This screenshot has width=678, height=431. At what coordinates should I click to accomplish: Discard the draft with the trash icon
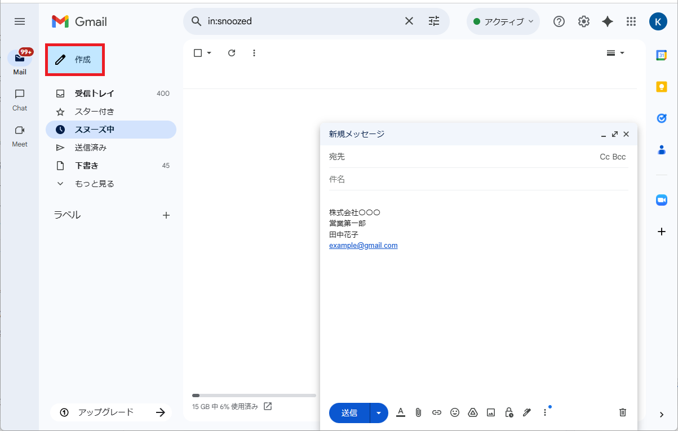tap(622, 412)
